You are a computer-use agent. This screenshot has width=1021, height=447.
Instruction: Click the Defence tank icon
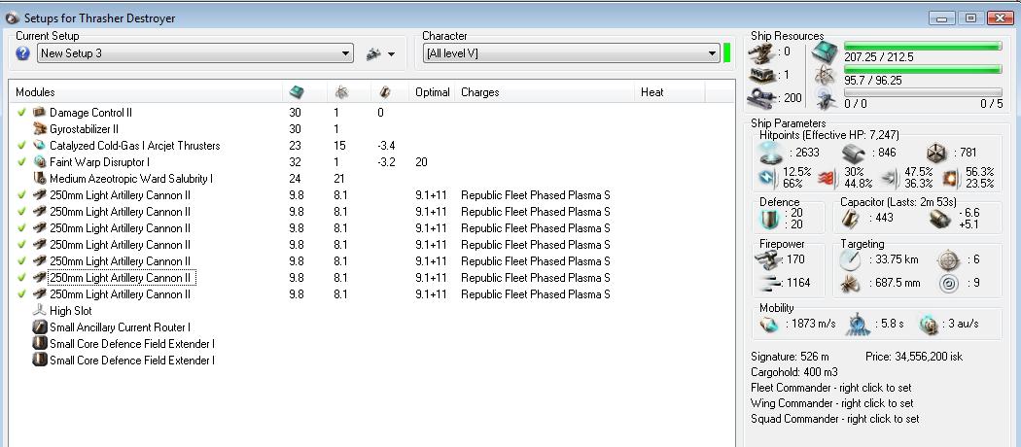770,220
